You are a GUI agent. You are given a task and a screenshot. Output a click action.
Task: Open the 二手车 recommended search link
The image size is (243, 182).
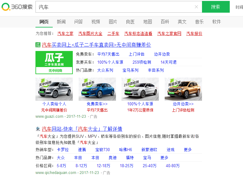pos(113,33)
